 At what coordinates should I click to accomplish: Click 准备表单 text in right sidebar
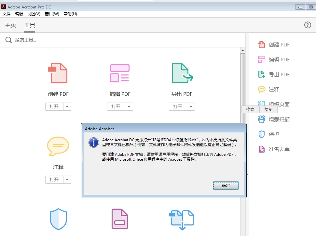pyautogui.click(x=279, y=149)
